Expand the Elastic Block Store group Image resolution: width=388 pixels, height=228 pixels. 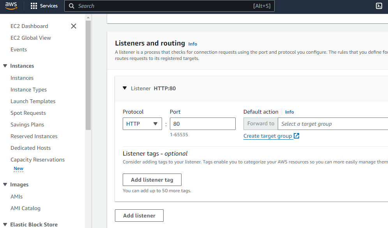click(5, 224)
